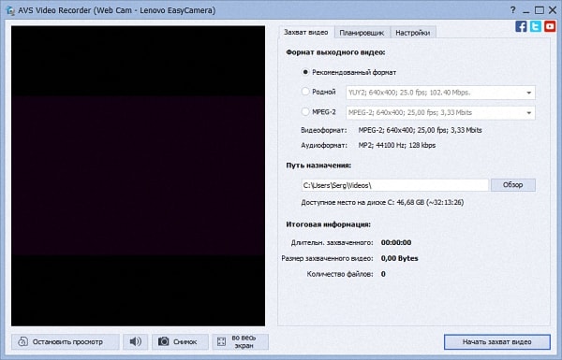Browse destination folder with Обзор
The image size is (562, 360).
point(513,185)
